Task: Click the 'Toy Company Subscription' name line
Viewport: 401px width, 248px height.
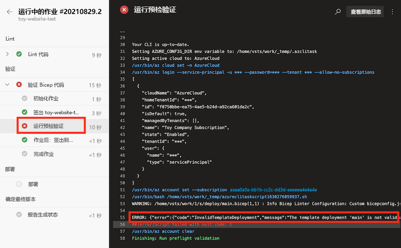Action: coord(185,128)
